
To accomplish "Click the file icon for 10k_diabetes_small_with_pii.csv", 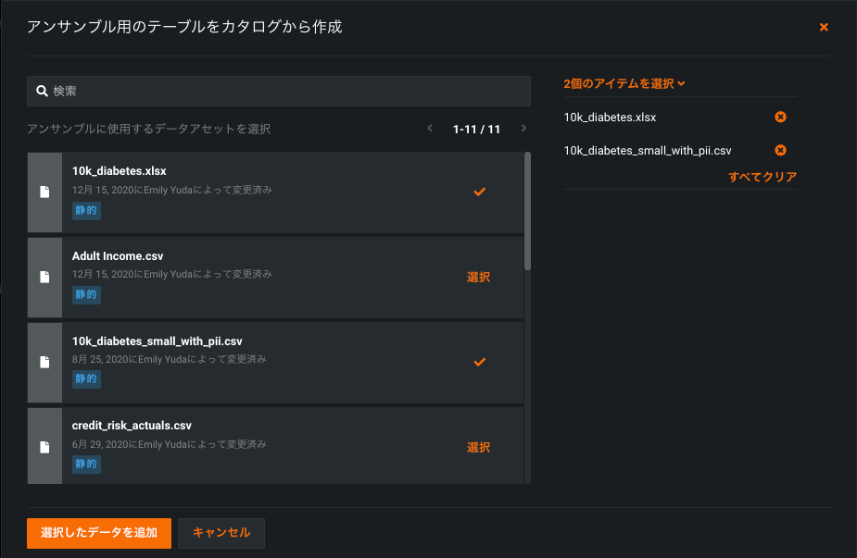I will [44, 362].
